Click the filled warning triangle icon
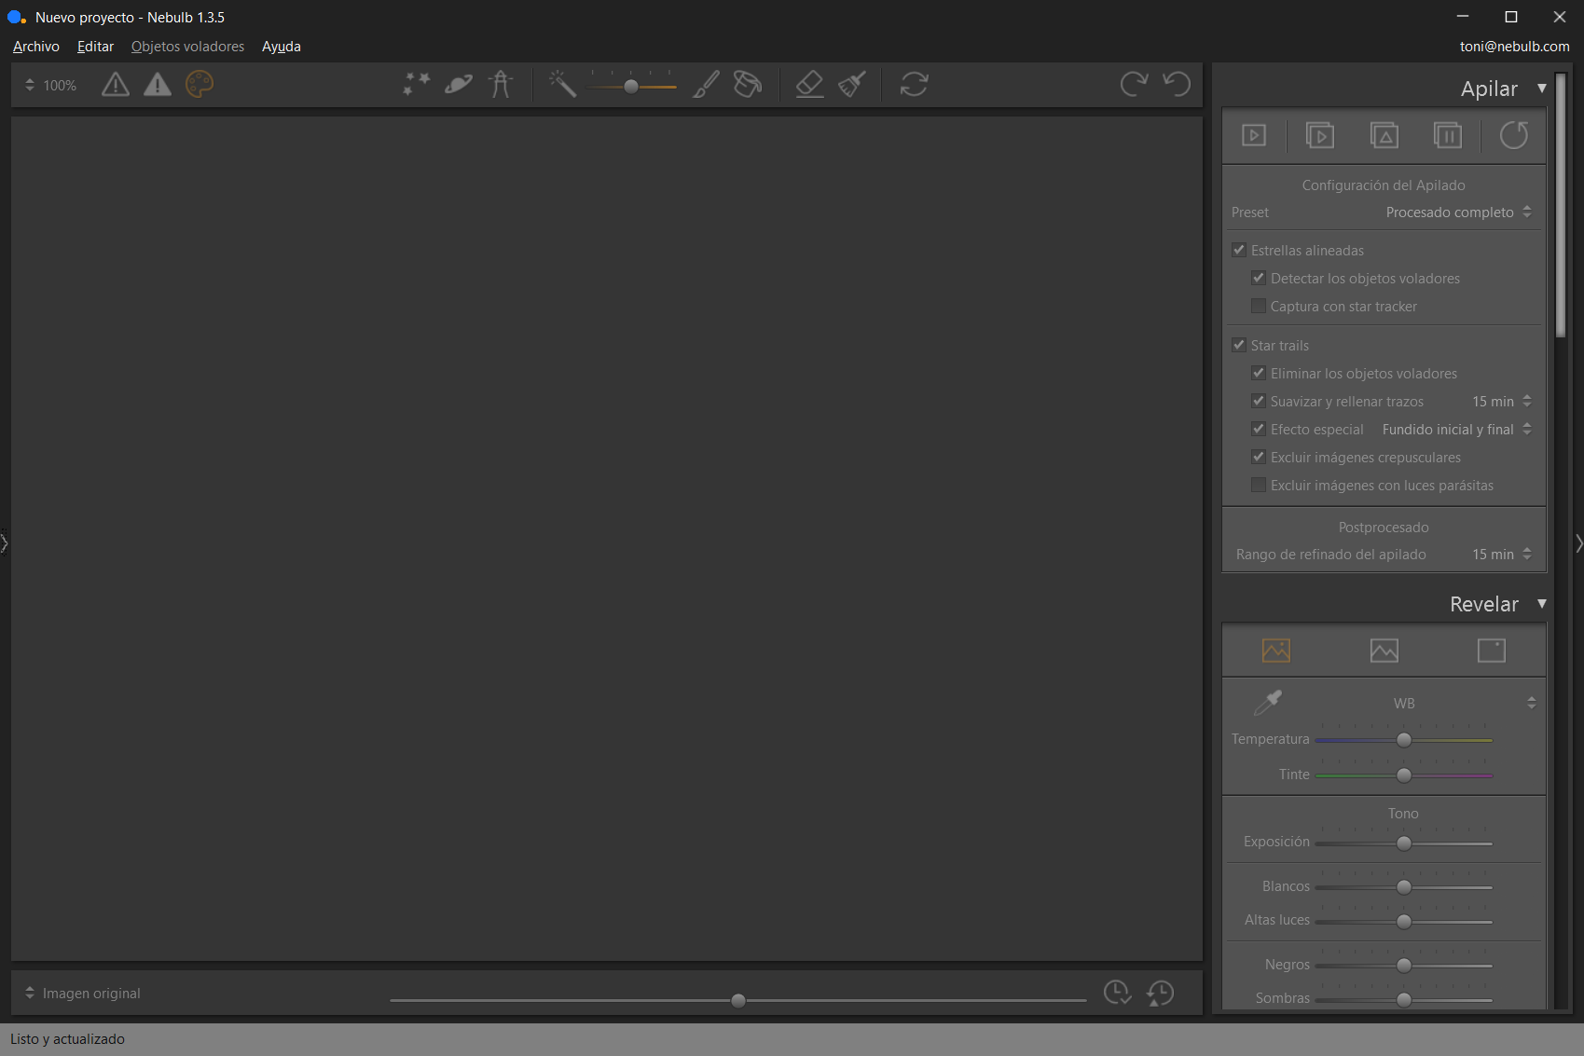This screenshot has width=1584, height=1056. pos(158,85)
